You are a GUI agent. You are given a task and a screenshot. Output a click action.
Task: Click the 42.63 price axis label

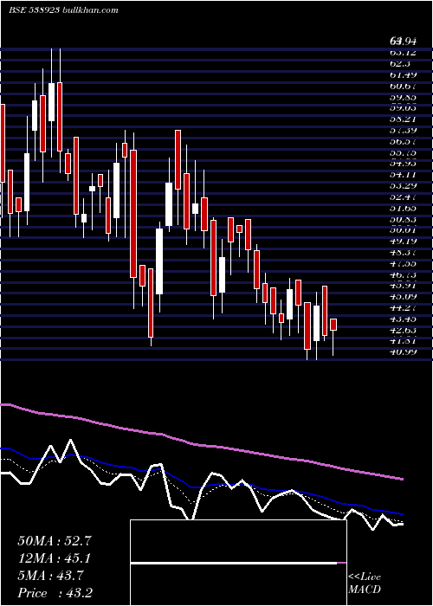tap(403, 331)
